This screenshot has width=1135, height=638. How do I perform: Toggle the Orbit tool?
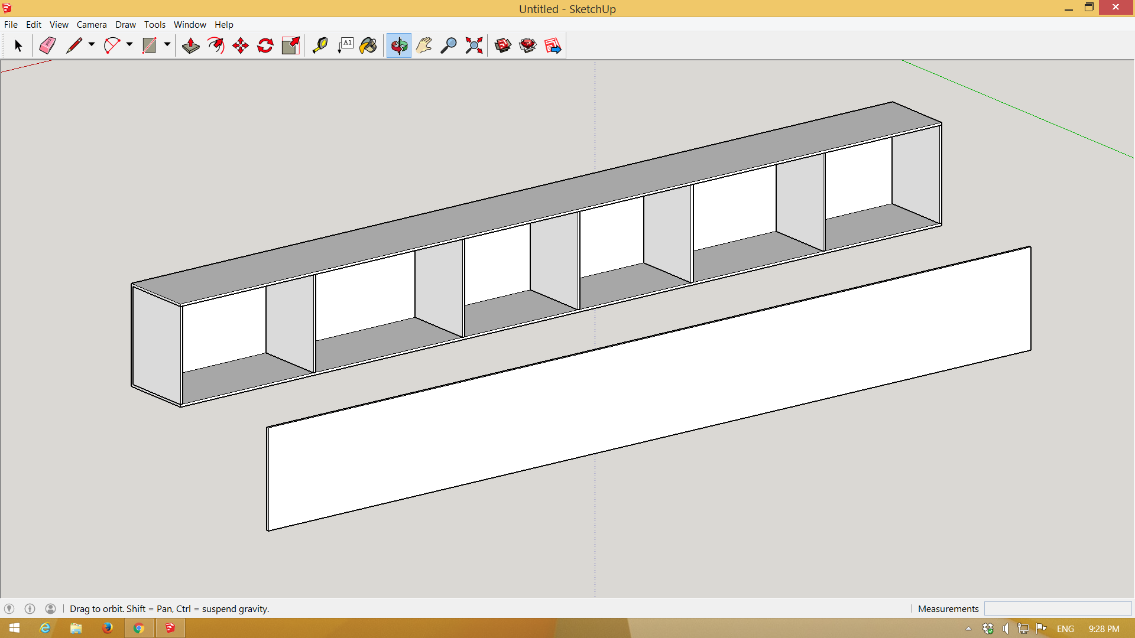[x=399, y=45]
